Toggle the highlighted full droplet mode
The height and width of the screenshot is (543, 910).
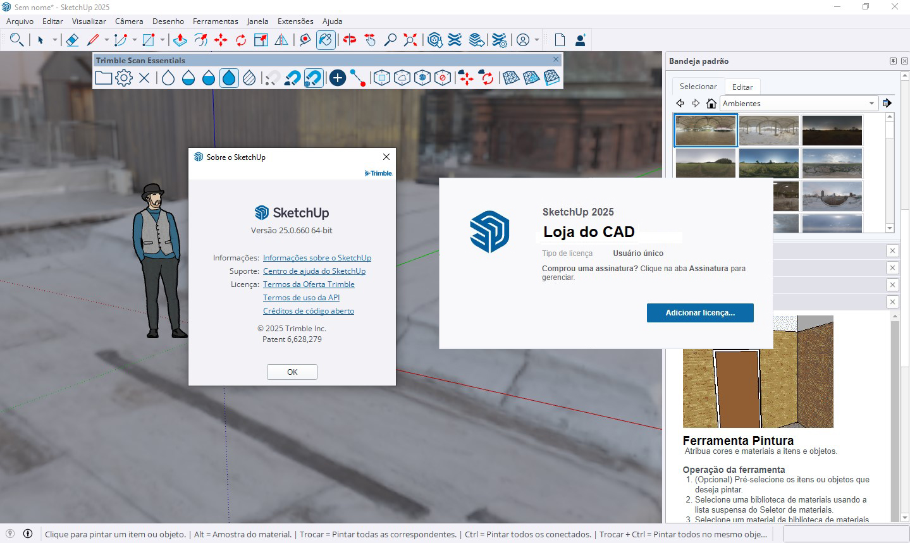[229, 78]
